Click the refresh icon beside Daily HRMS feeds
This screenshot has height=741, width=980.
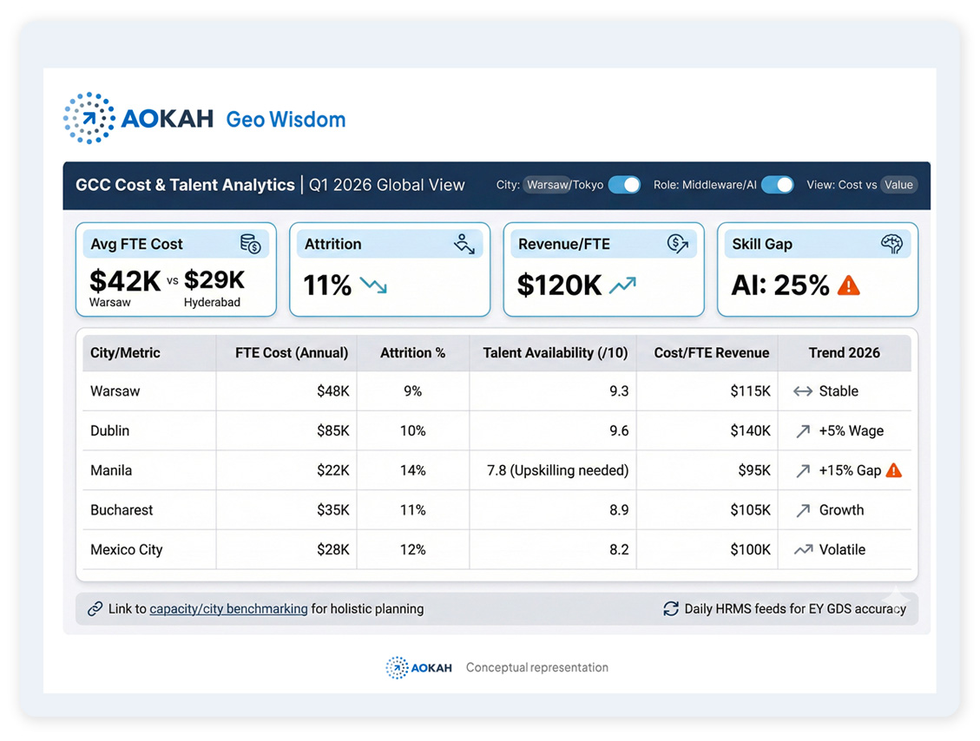(x=671, y=608)
